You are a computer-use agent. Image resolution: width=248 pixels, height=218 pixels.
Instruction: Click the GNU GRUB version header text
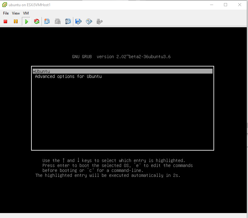pos(121,57)
